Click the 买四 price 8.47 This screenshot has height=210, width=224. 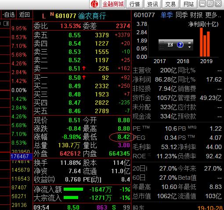click(x=75, y=103)
